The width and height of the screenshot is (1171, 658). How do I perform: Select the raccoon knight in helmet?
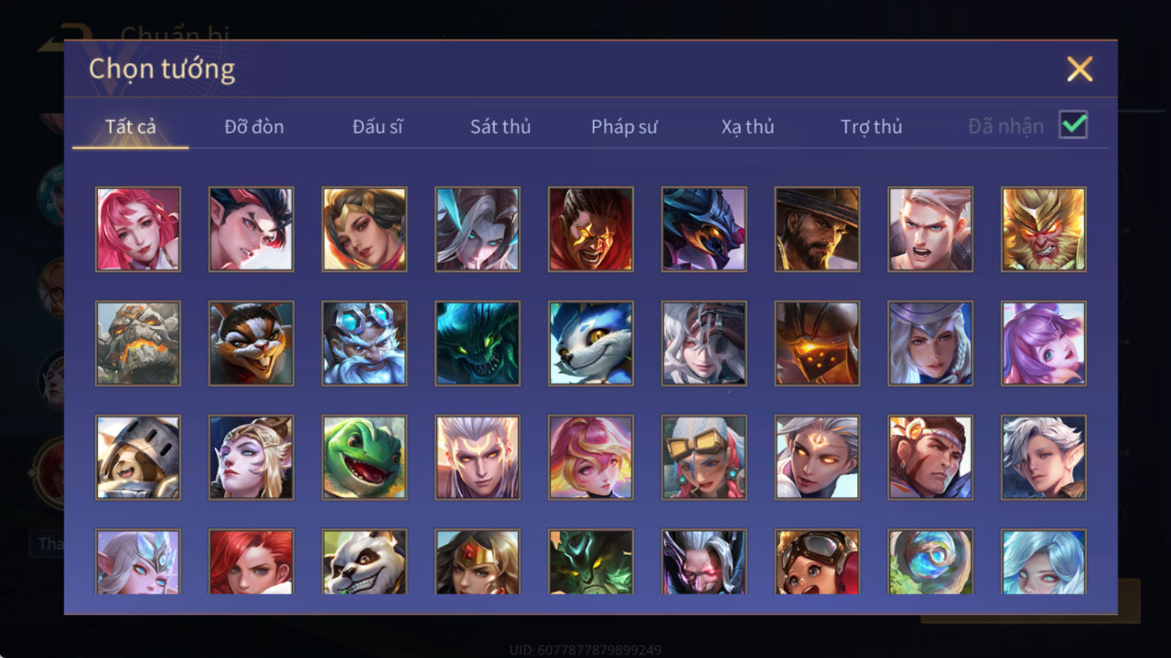coord(138,458)
